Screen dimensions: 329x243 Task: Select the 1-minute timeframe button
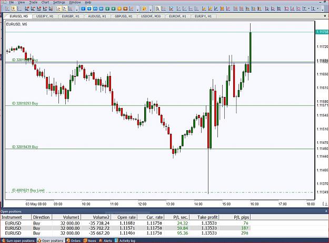click(x=83, y=8)
